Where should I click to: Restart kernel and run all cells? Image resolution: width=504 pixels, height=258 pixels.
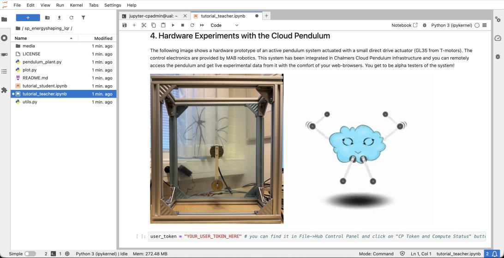point(202,25)
